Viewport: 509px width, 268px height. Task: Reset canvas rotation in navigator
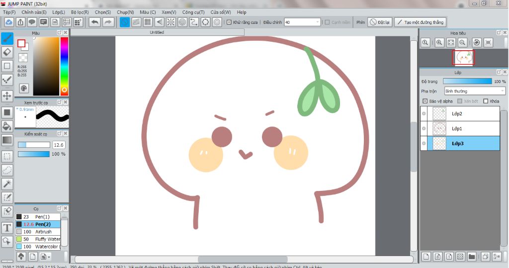coord(477,43)
